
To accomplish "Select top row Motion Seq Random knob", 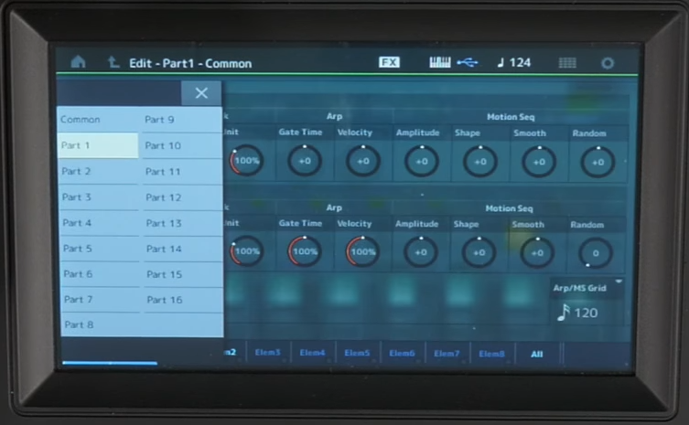I will click(x=597, y=163).
